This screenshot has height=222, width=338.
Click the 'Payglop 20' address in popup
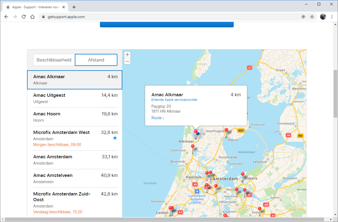click(161, 106)
